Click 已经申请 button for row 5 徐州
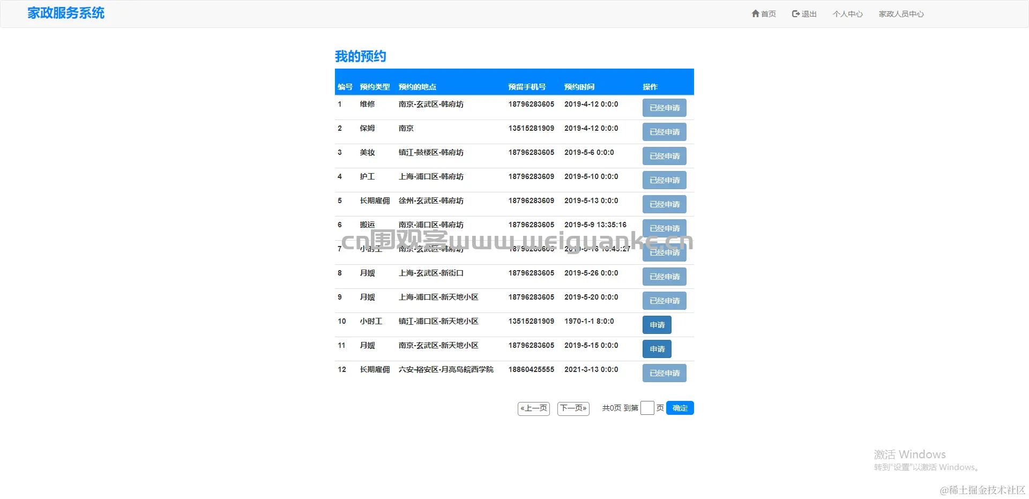The image size is (1029, 499). 664,204
